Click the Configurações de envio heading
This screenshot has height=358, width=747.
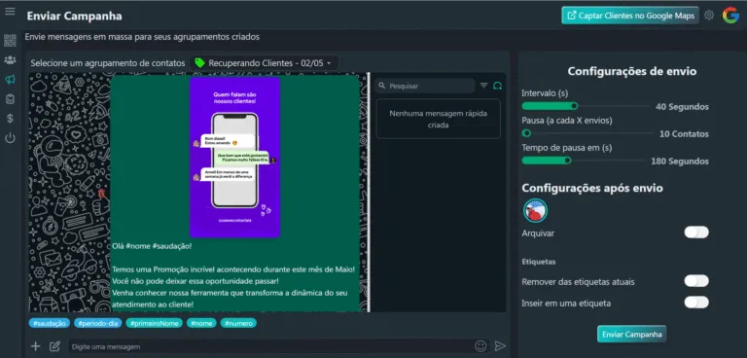631,72
